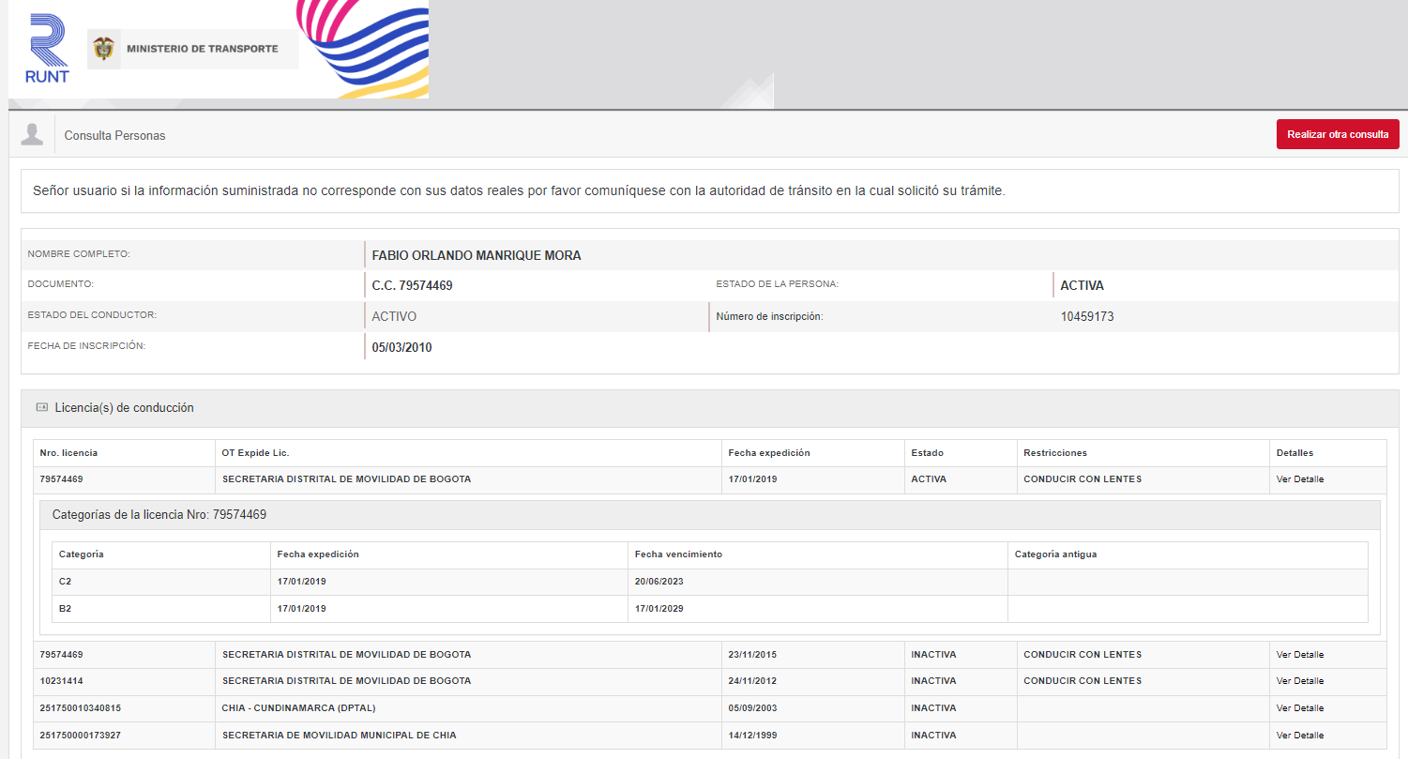Open Ver Detalle for license 251750000173927
The width and height of the screenshot is (1408, 759).
coord(1299,736)
